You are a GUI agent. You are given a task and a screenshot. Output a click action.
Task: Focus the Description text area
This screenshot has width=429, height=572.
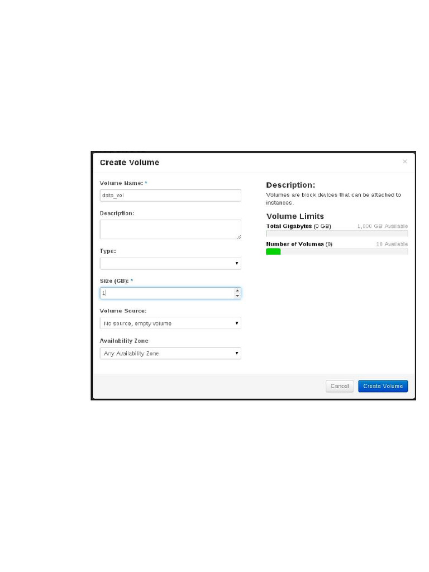pyautogui.click(x=170, y=230)
